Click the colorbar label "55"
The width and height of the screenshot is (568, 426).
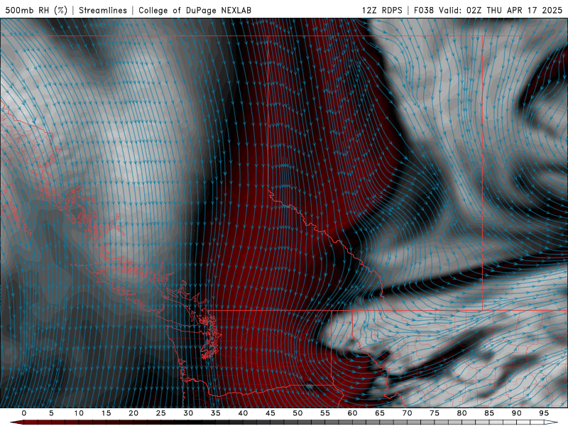(x=324, y=413)
